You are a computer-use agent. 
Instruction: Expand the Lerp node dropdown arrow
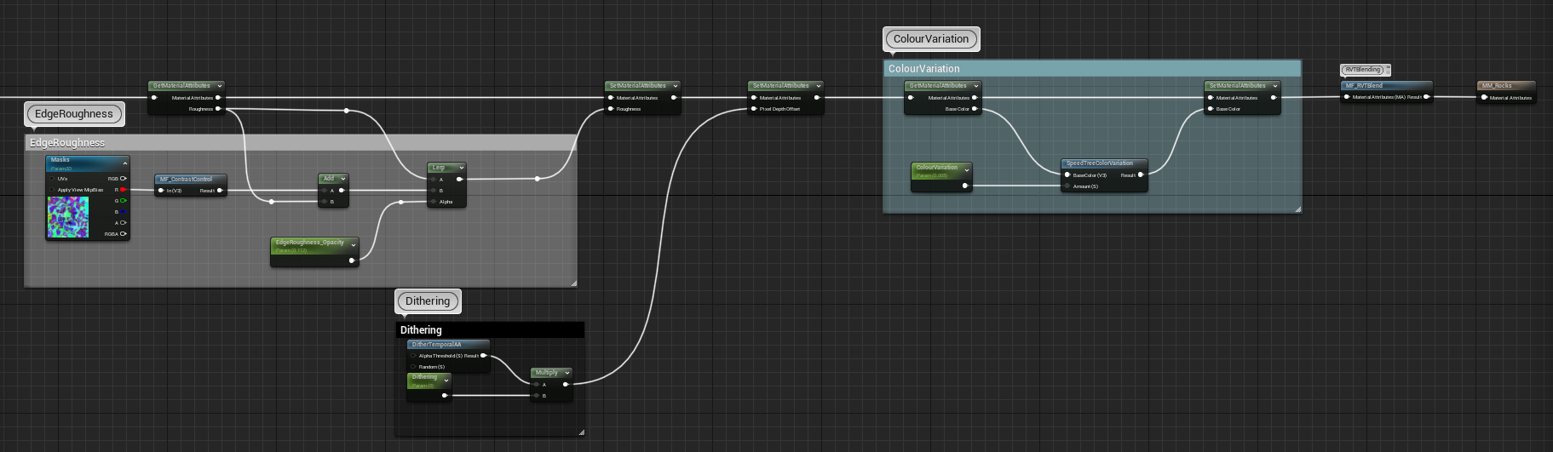point(461,168)
